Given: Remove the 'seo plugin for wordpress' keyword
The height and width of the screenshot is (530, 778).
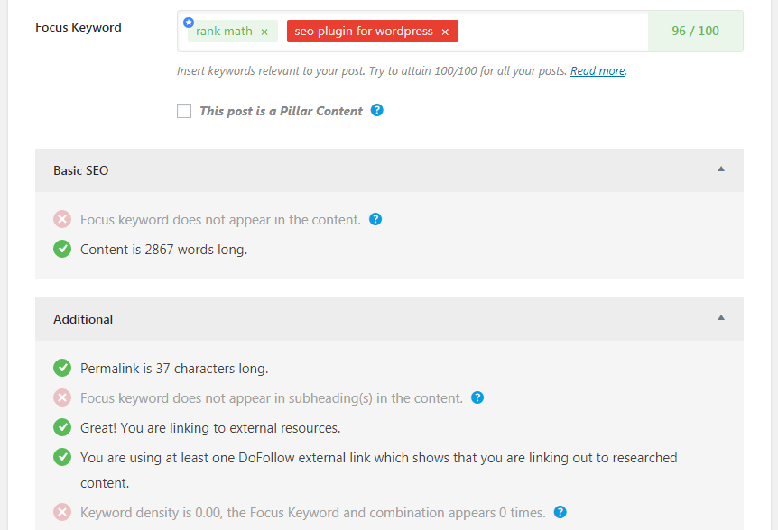Looking at the screenshot, I should click(445, 32).
